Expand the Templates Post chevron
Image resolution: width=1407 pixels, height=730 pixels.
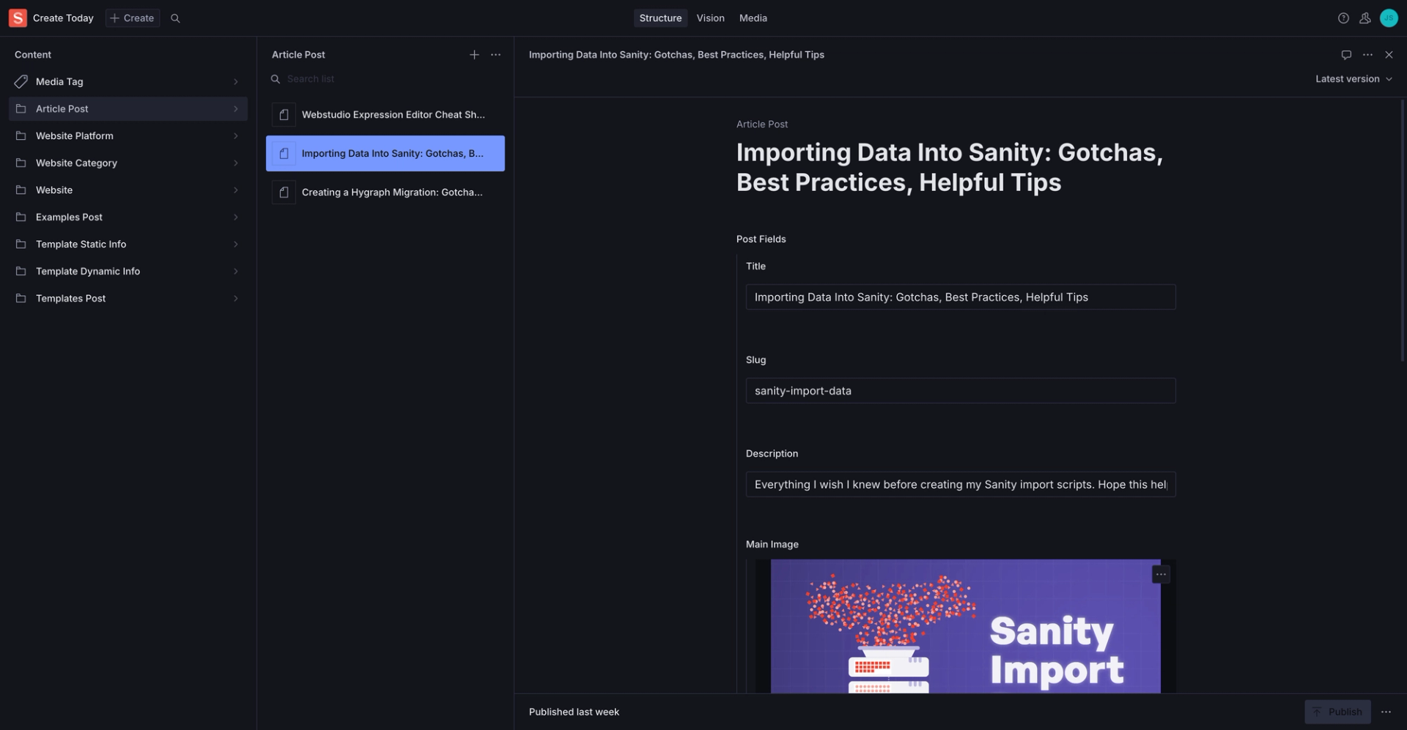coord(236,298)
